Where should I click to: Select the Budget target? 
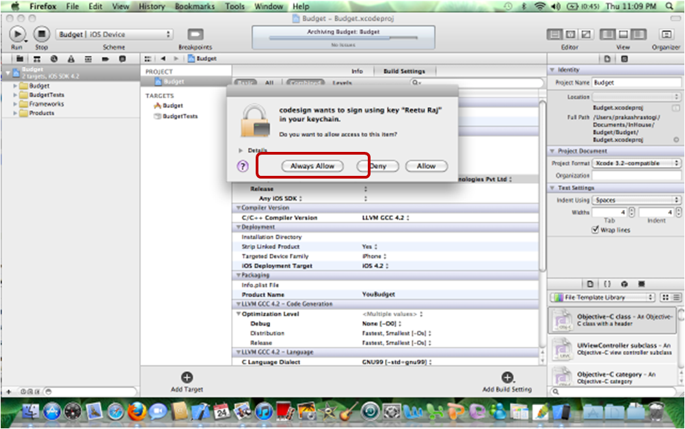click(169, 105)
